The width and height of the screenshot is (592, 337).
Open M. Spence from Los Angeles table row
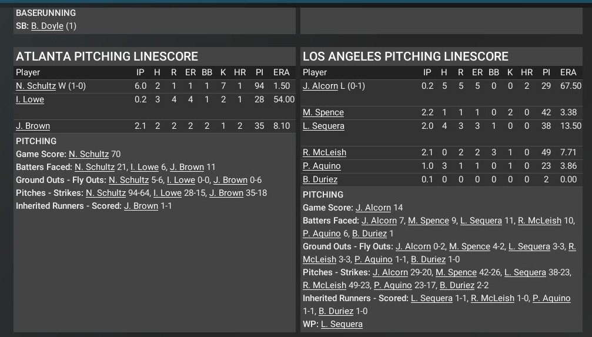click(323, 112)
